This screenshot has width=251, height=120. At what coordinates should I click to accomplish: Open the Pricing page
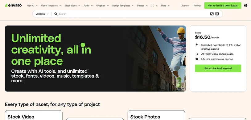(197, 6)
